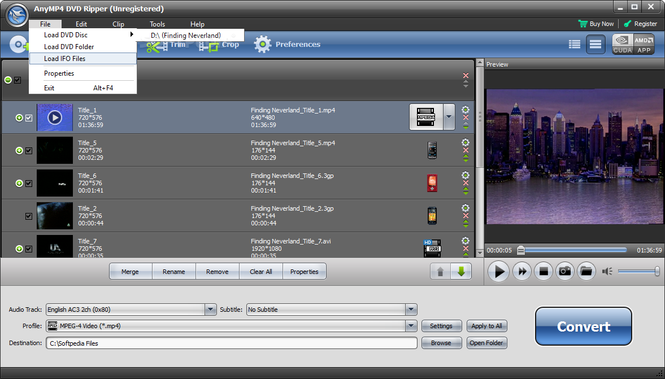Click Browse destination button

[441, 343]
